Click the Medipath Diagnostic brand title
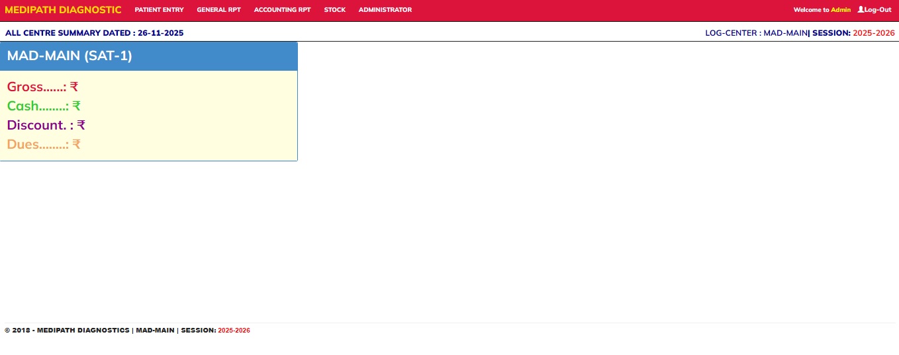 [x=63, y=10]
